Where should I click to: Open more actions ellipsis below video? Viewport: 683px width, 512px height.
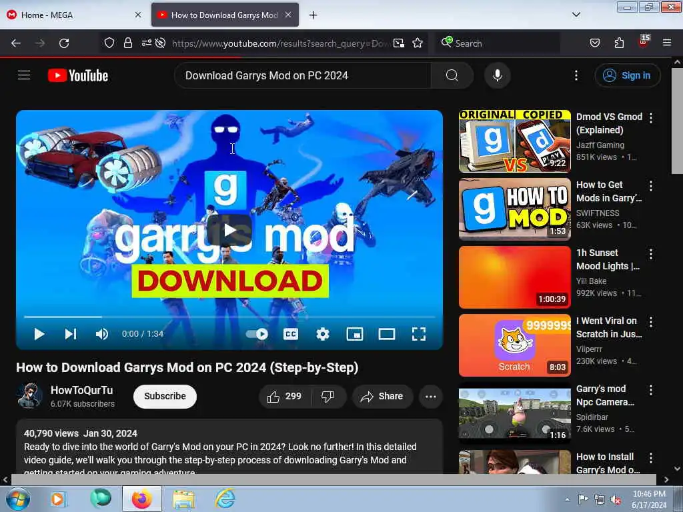(431, 396)
